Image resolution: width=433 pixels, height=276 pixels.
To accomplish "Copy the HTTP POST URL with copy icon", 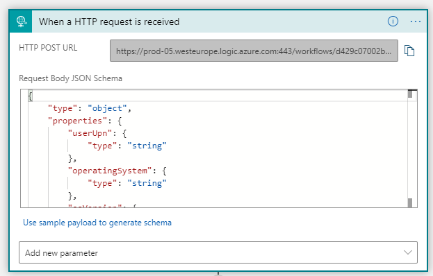I will [x=409, y=51].
